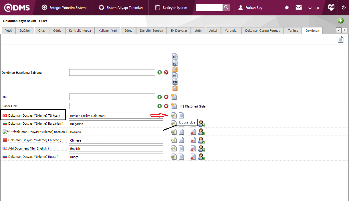
Task: Click the green select arrow for Doküman Hazırlama Şablonu
Action: tap(160, 72)
